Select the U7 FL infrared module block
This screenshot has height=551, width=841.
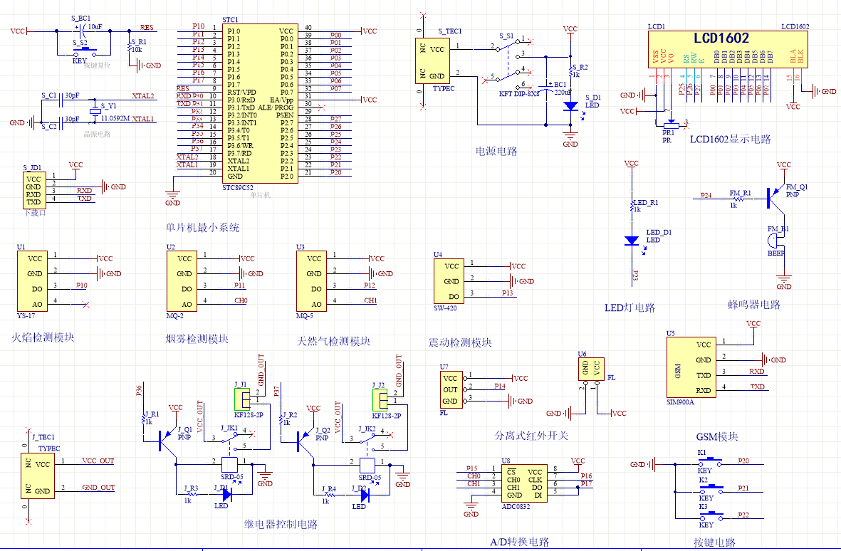point(451,389)
